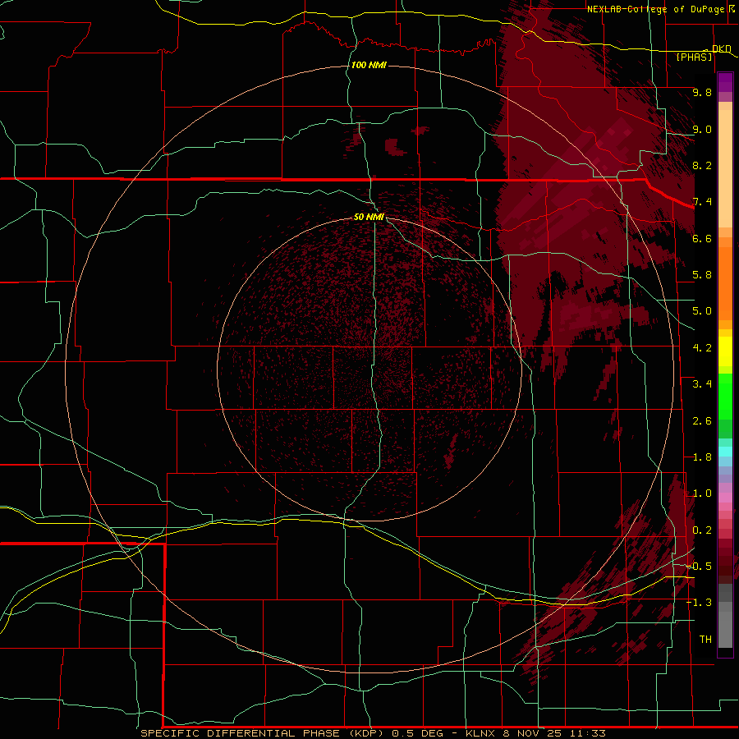The image size is (739, 739).
Task: Pick the pale peach band of the color scale
Action: tap(725, 168)
